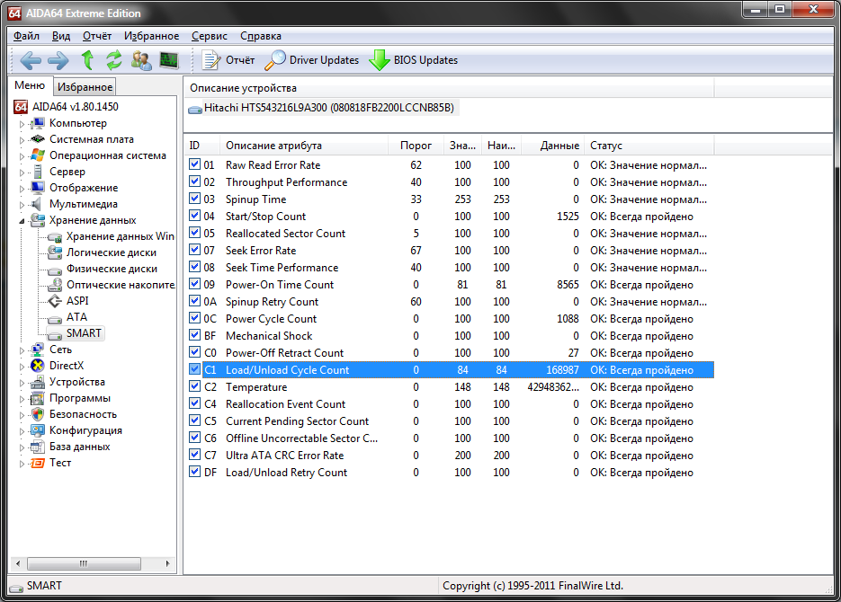Uncheck the Temperature attribute checkbox

click(194, 386)
